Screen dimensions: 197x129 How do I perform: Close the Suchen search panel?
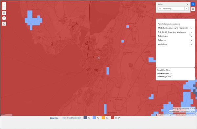187,5
